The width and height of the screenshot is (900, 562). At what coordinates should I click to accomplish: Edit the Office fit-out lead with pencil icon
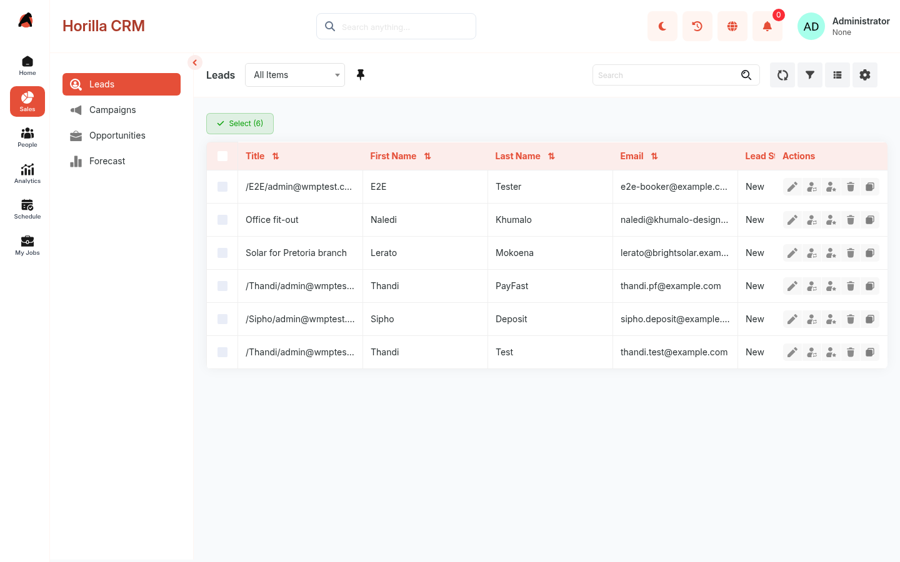point(792,220)
